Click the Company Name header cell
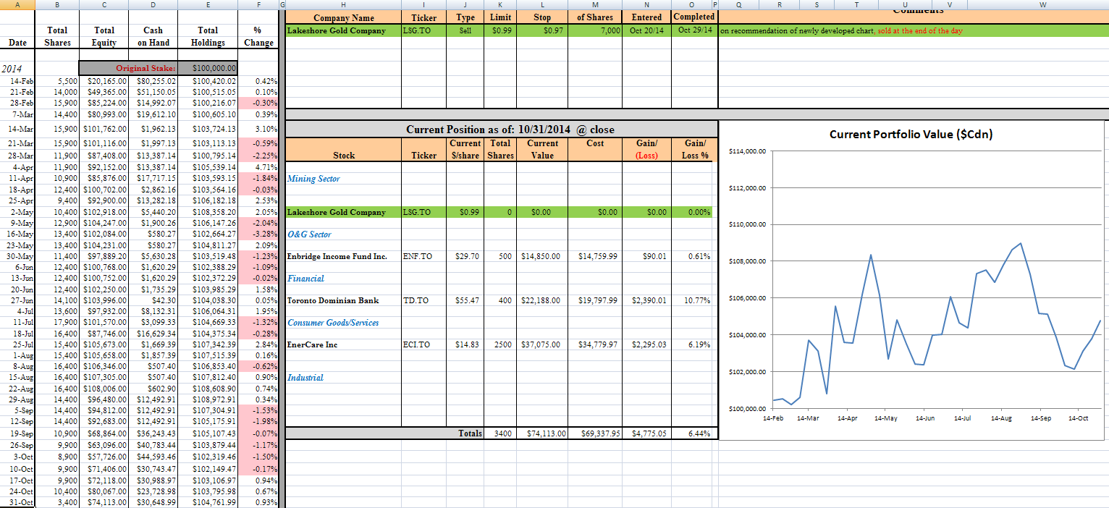1109x508 pixels. coord(344,17)
